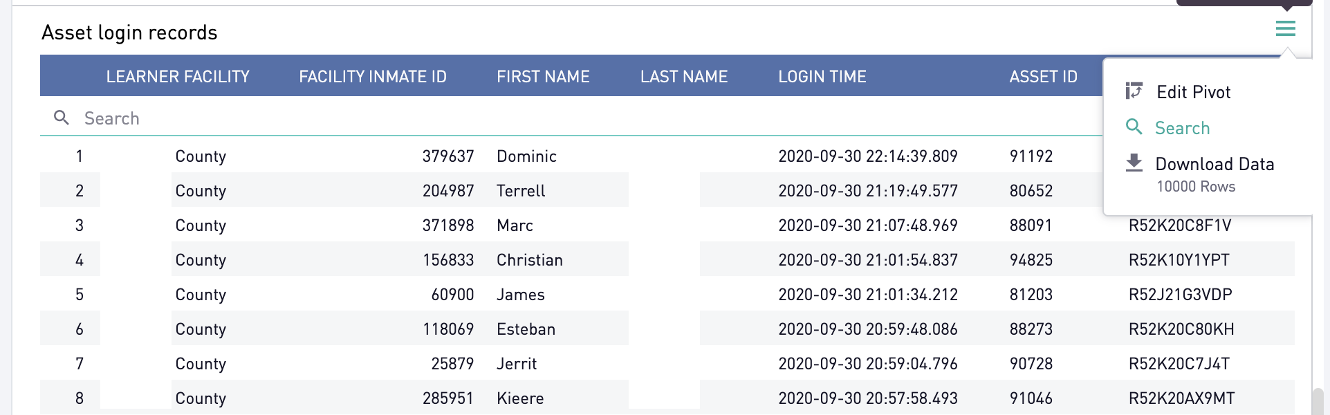Select asset ID 94825 cell
This screenshot has height=415, width=1330.
click(1031, 260)
